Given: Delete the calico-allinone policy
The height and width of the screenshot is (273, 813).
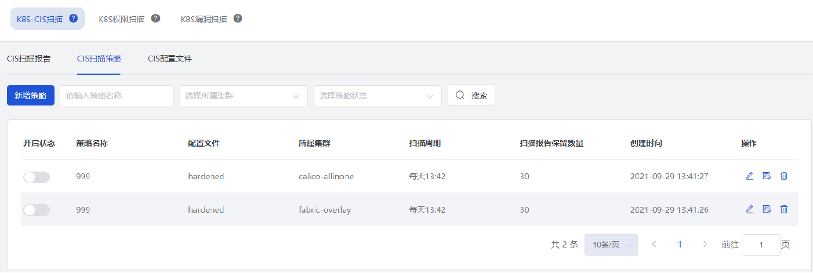Looking at the screenshot, I should click(784, 176).
